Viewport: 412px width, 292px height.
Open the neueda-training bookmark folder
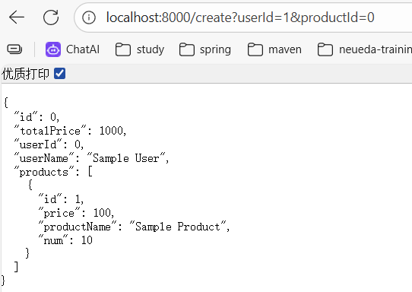point(365,49)
